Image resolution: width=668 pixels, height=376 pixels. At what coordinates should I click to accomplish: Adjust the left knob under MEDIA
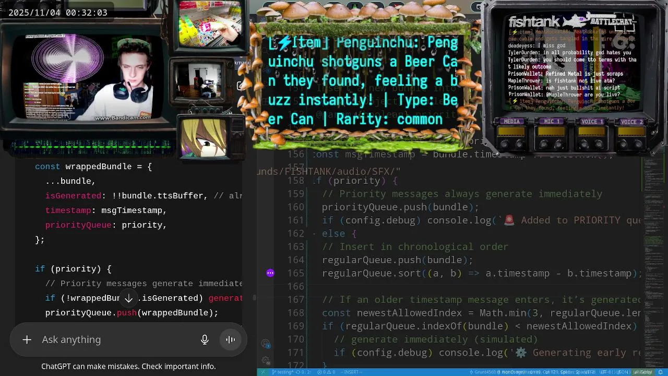click(x=505, y=144)
